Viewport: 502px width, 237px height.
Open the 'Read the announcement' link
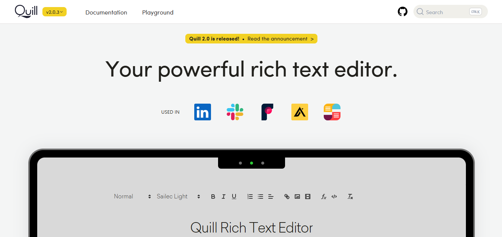(281, 39)
